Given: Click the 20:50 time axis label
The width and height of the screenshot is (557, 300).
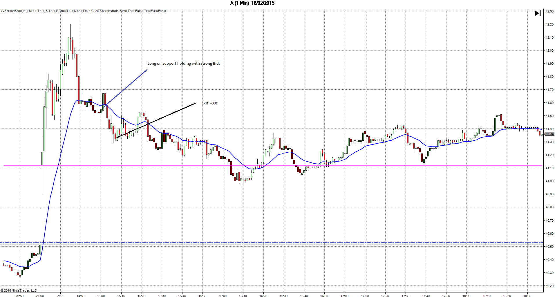Looking at the screenshot, I should [20, 296].
